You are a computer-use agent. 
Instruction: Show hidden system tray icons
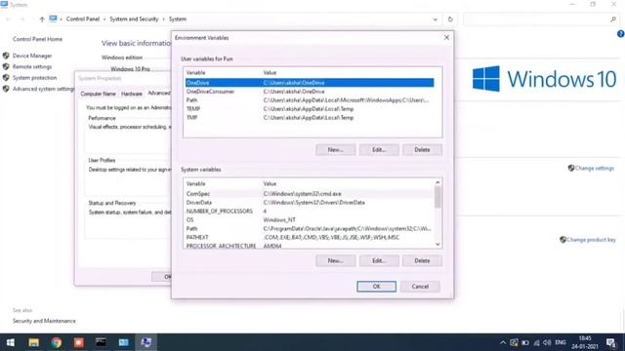pos(503,342)
